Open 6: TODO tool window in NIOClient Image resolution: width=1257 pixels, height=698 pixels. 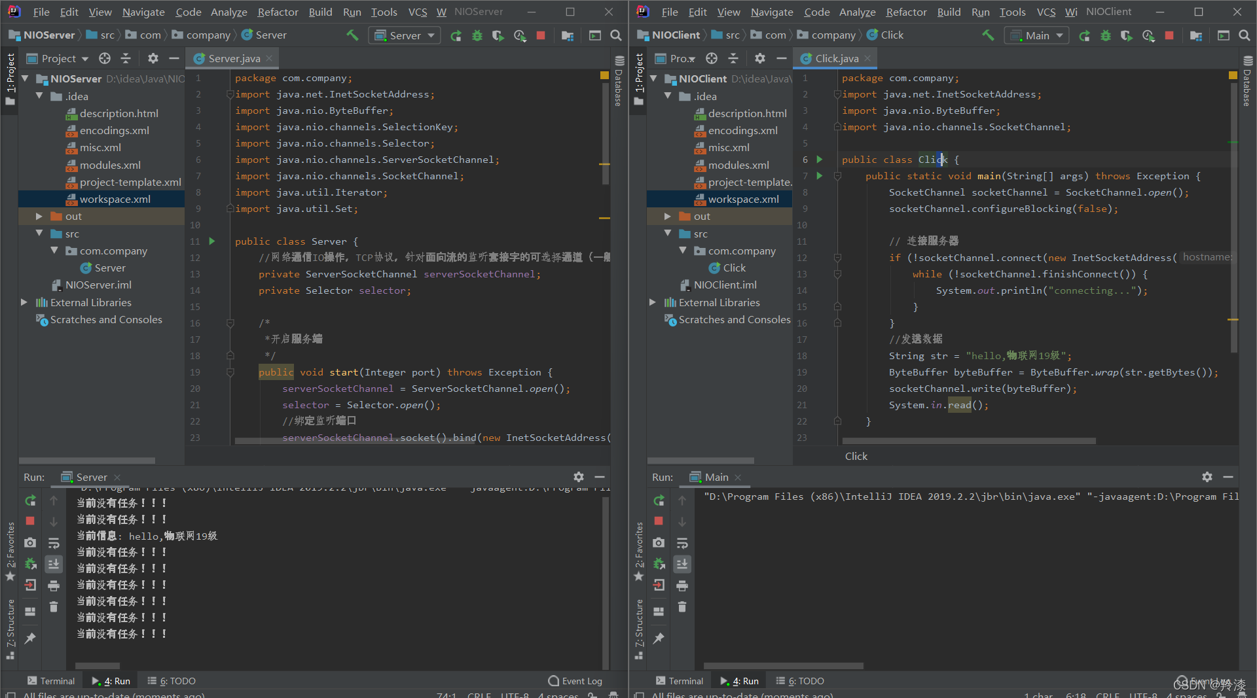pos(800,681)
